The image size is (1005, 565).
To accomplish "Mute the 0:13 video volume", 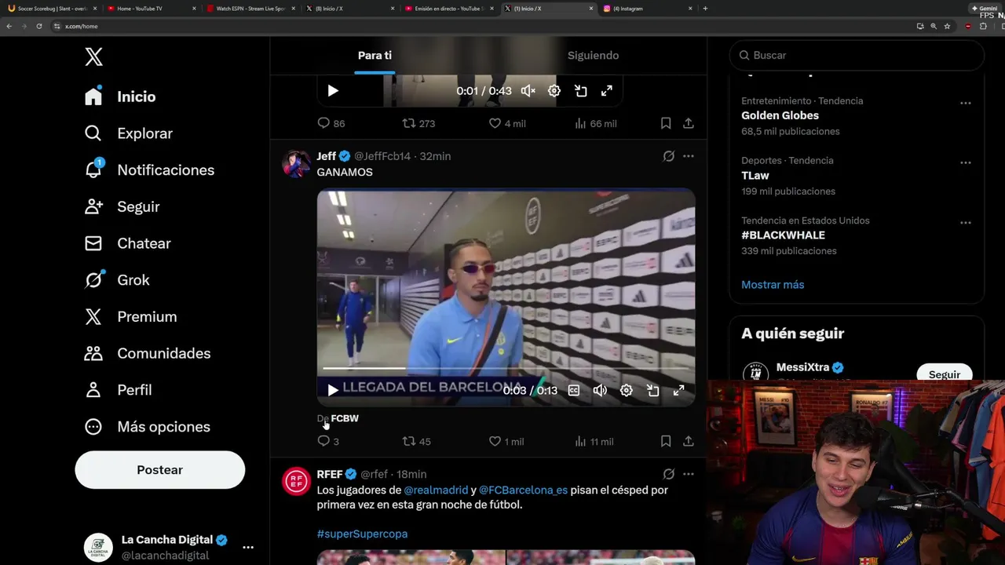I will (x=600, y=390).
